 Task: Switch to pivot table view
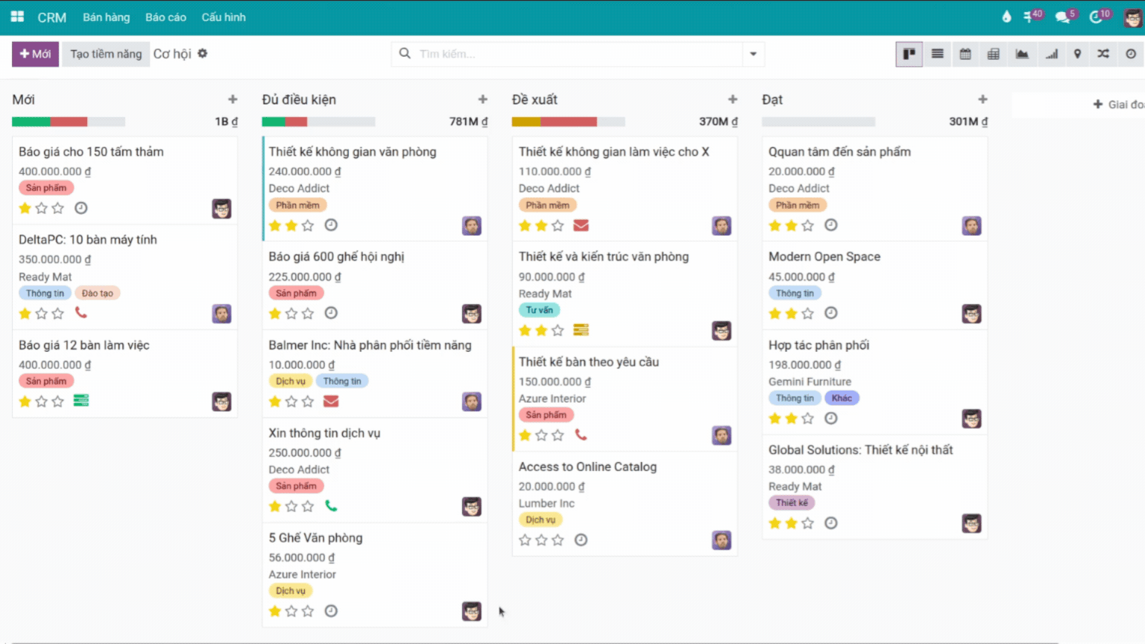[x=993, y=54]
